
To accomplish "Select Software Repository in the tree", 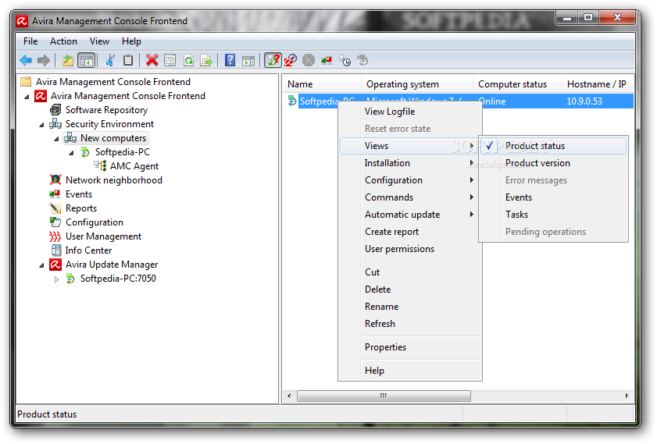I will [x=106, y=110].
